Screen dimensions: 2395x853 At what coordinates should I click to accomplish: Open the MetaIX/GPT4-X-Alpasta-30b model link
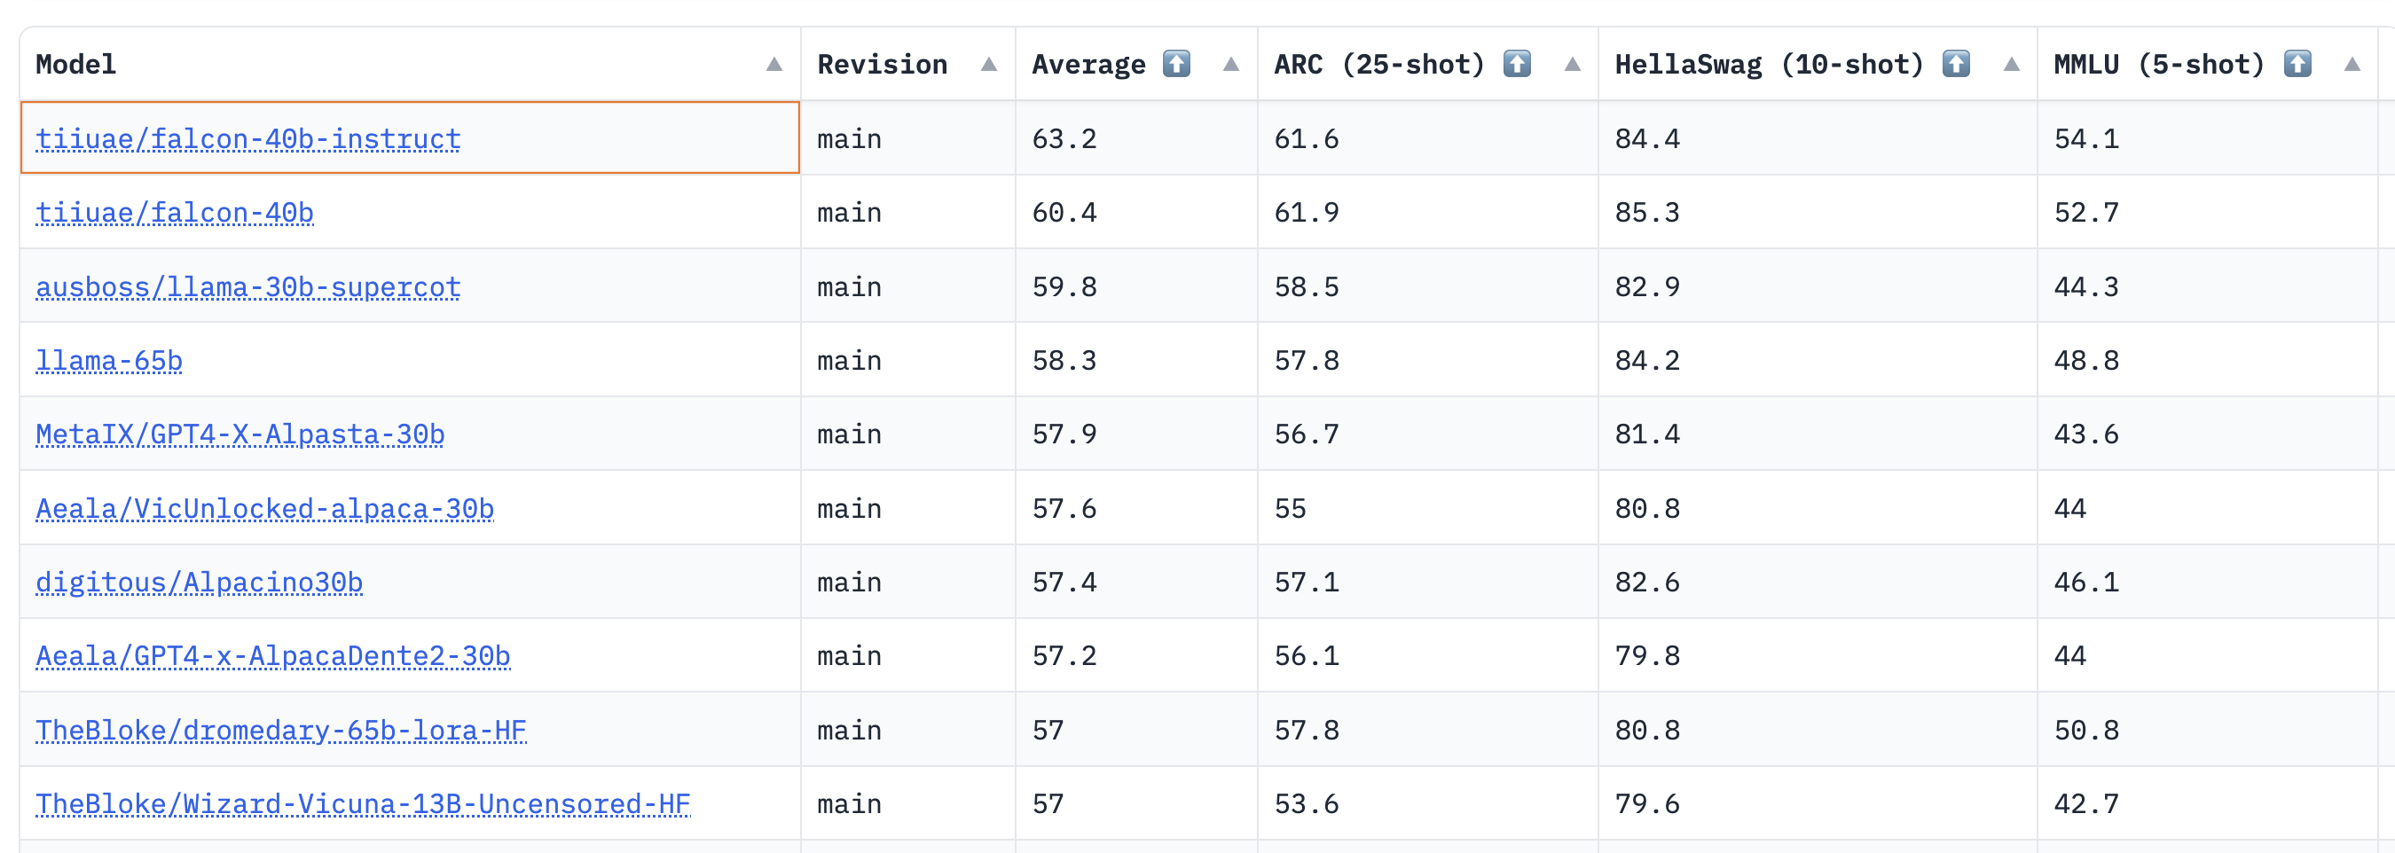point(239,434)
